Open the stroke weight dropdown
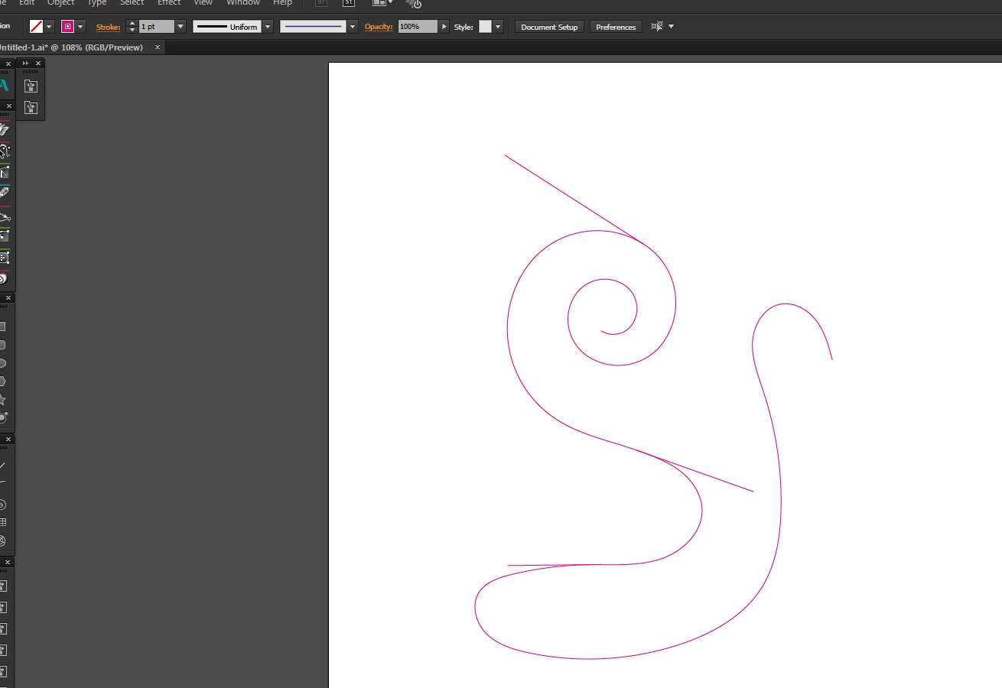The height and width of the screenshot is (688, 1002). 181,27
